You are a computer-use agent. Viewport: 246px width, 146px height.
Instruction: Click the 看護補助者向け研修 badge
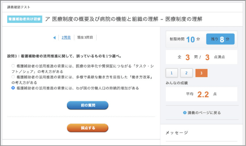pyautogui.click(x=25, y=19)
